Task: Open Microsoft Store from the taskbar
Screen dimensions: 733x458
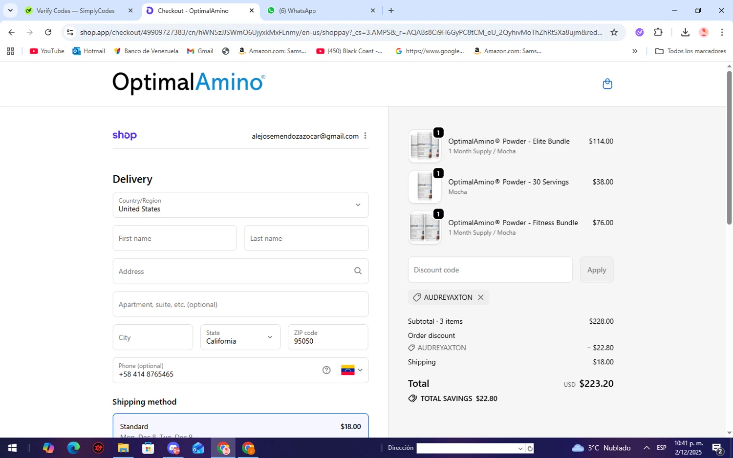Action: (x=148, y=448)
